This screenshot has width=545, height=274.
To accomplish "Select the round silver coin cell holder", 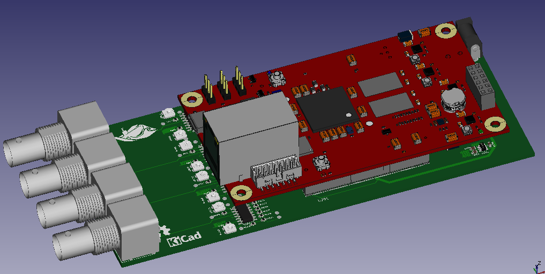I will coord(454,99).
